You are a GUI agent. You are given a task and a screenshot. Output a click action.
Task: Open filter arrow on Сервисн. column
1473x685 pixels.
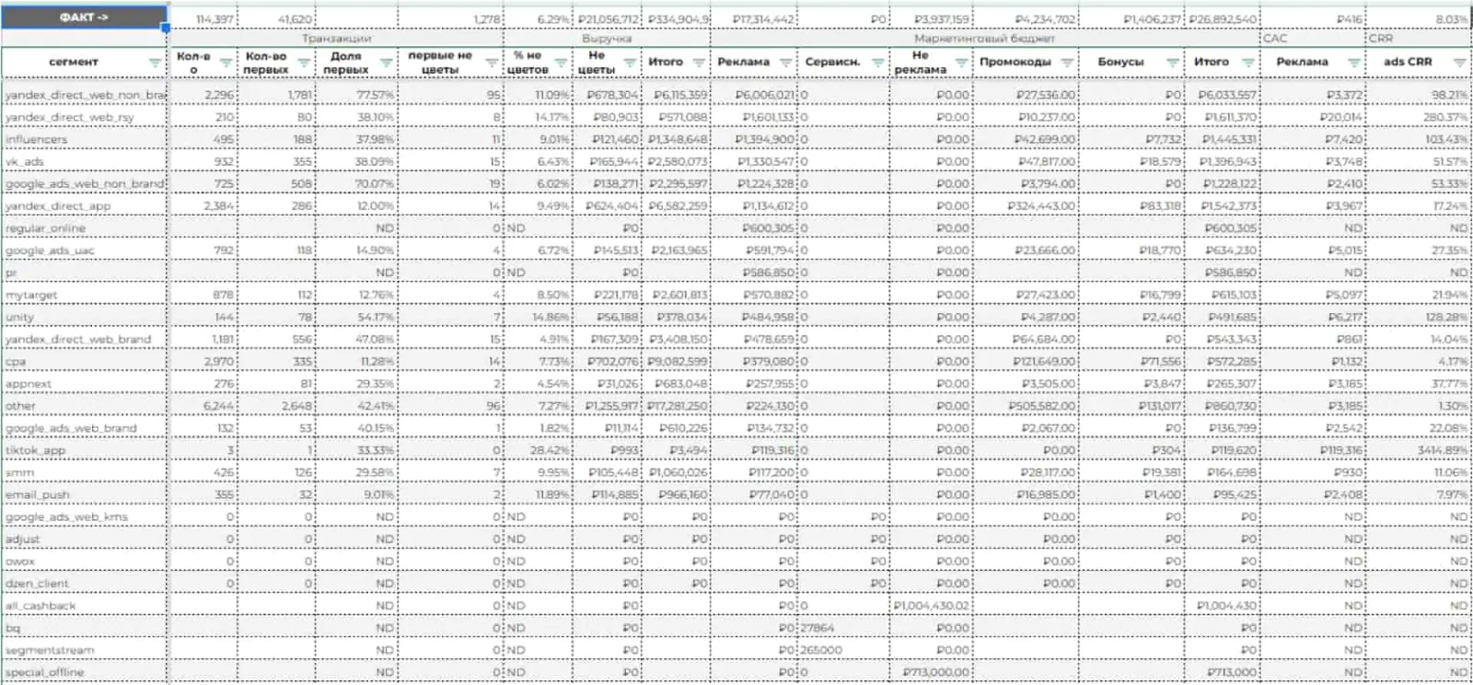tap(877, 63)
